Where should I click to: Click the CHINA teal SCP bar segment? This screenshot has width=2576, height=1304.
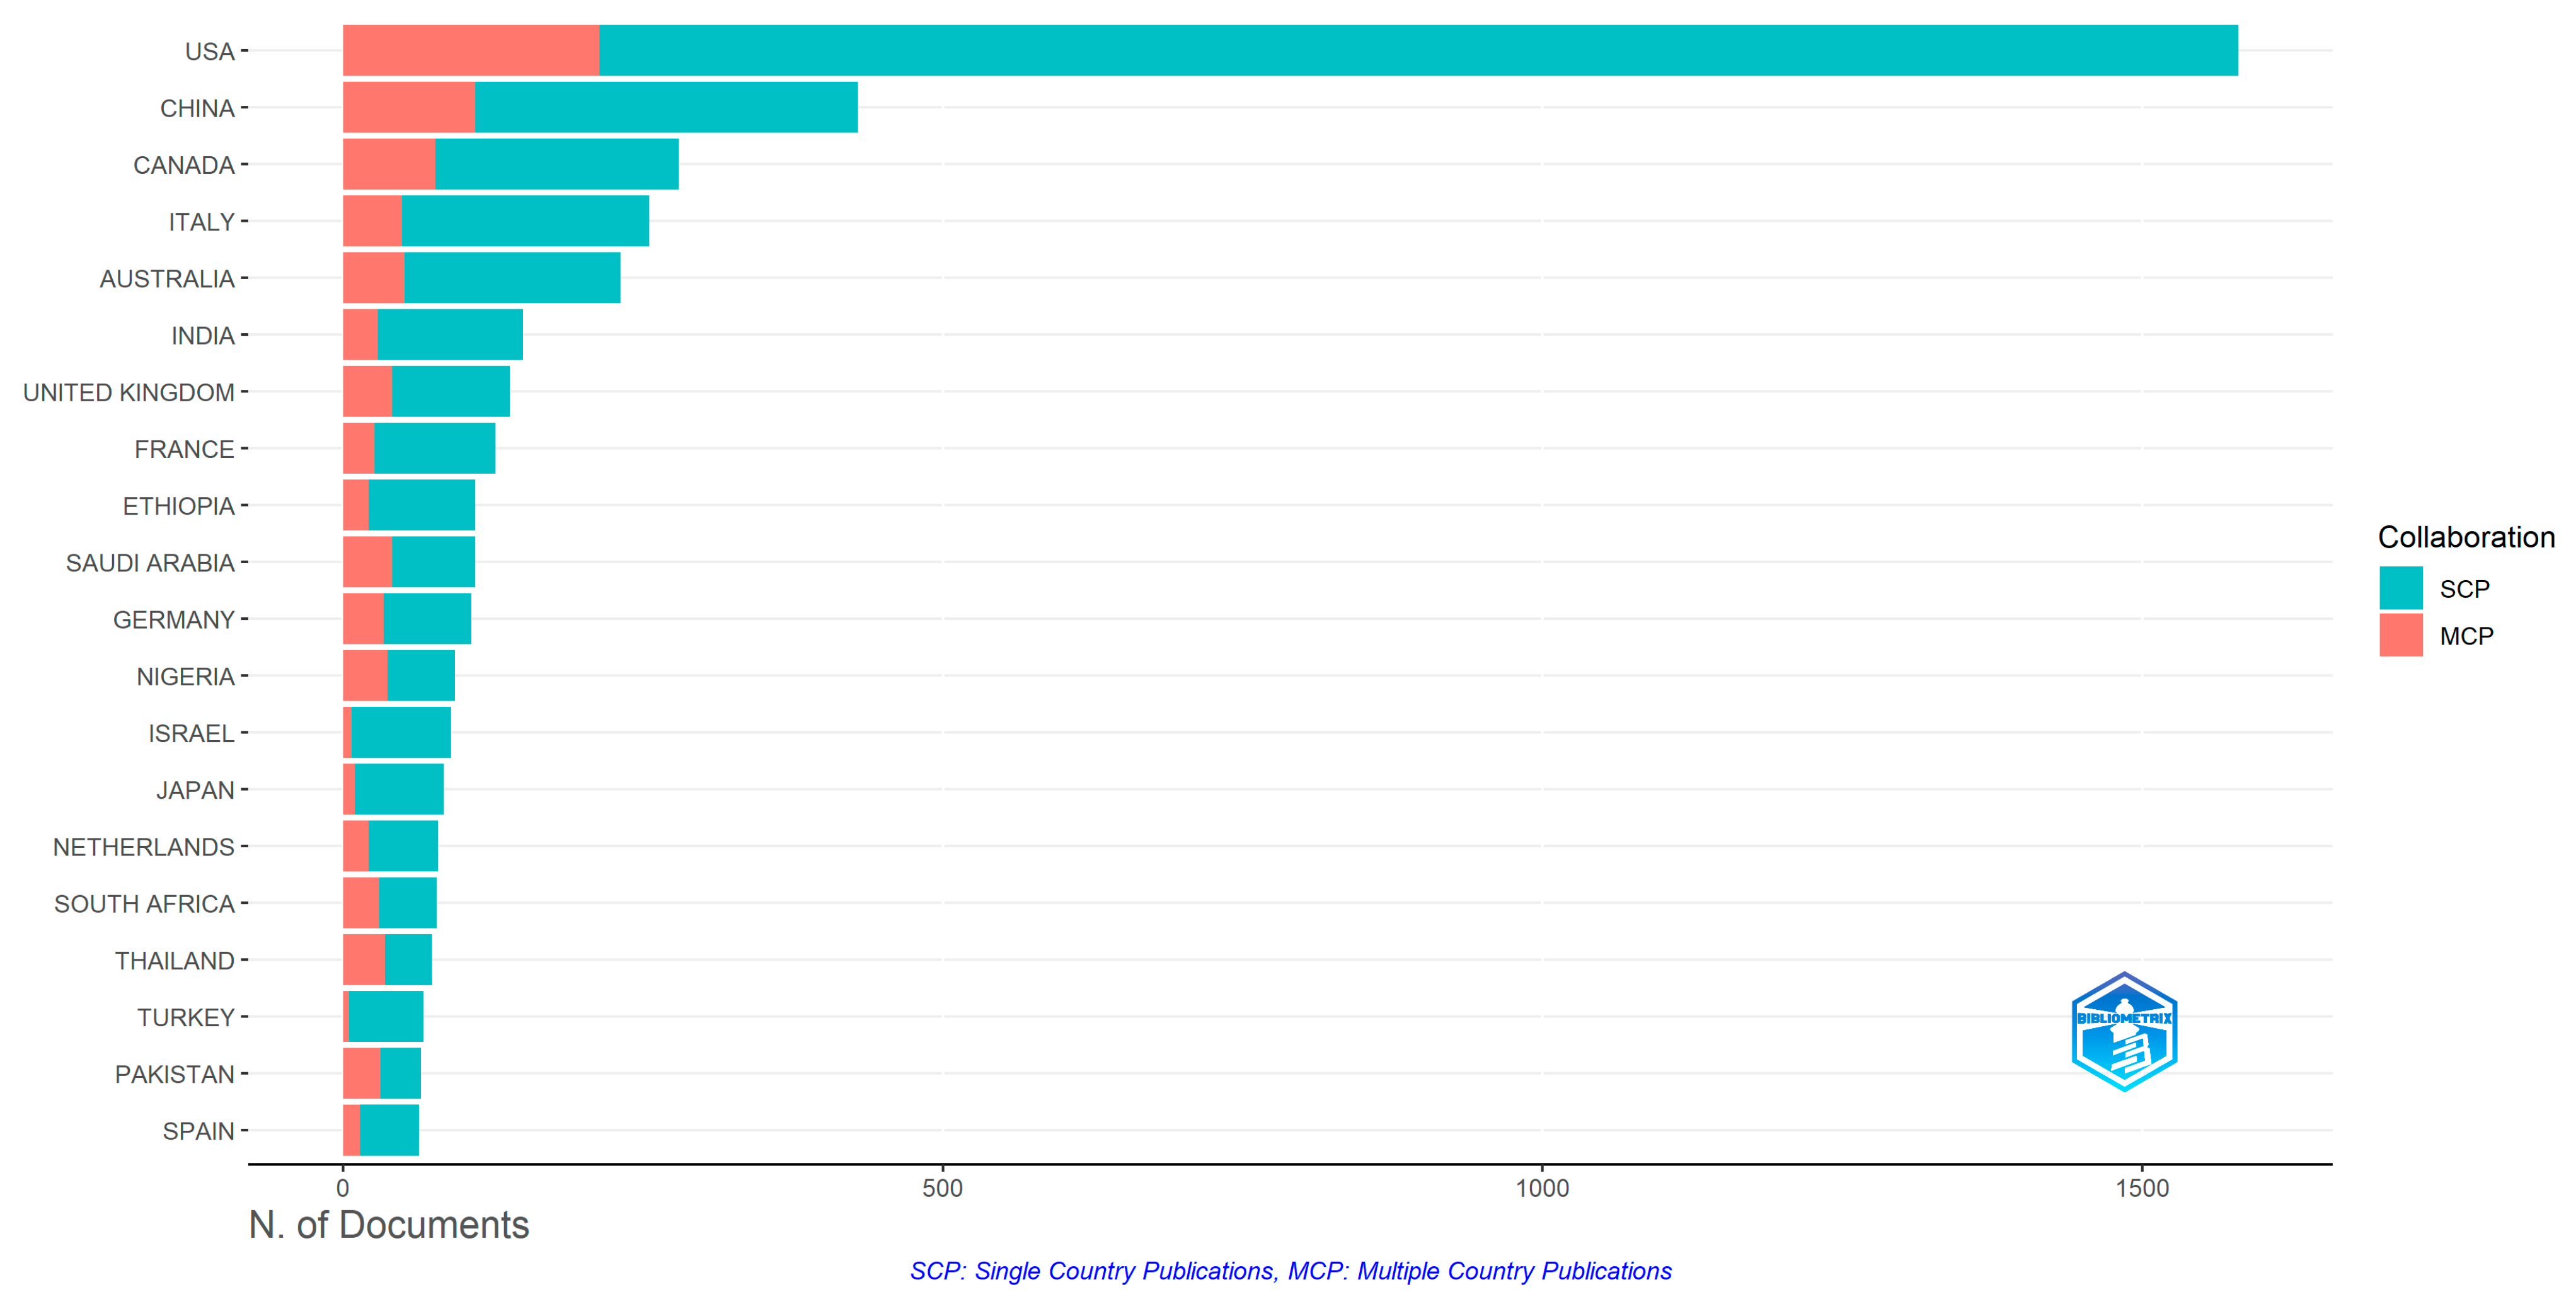click(x=666, y=108)
